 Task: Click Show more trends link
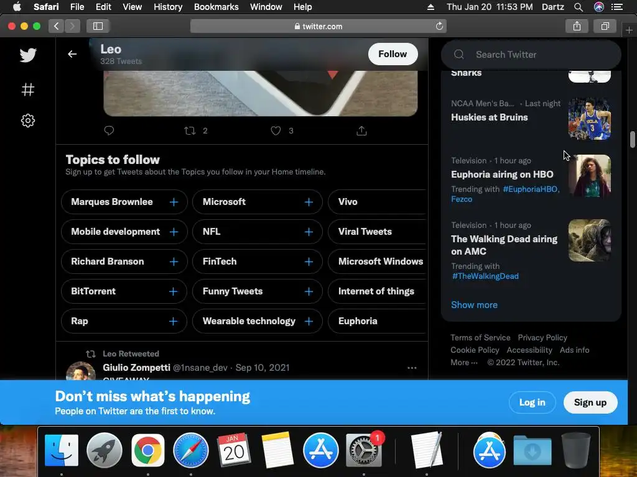[x=474, y=305]
